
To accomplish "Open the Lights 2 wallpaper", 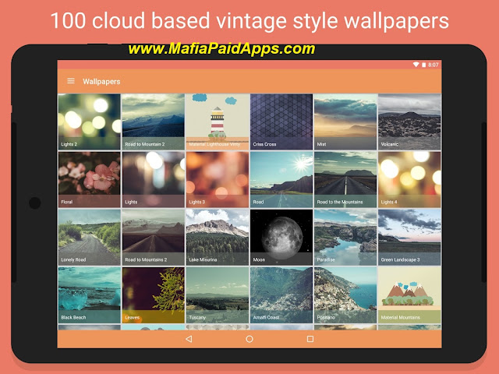I will tap(90, 122).
